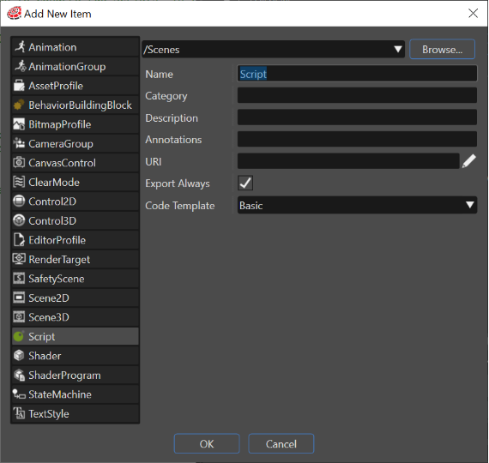Screen dimensions: 489x463
Task: Click the BitmapProfile image icon
Action: click(x=19, y=124)
